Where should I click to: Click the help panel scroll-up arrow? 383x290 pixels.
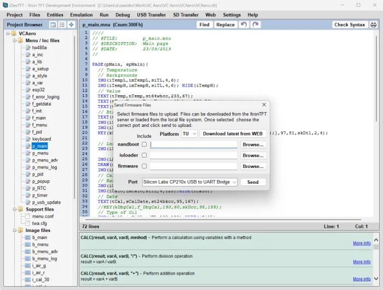[x=376, y=240]
